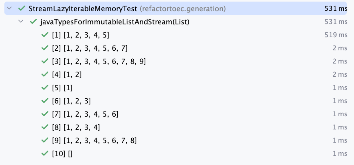Click the passed icon next to javaTypesForImmutableListAndStream
Screen dimensions: 354x165
pyautogui.click(x=34, y=22)
